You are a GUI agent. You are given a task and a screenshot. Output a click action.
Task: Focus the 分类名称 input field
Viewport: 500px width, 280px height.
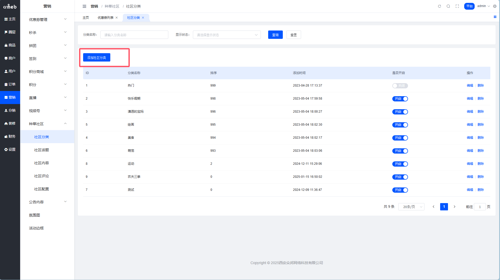tap(134, 35)
